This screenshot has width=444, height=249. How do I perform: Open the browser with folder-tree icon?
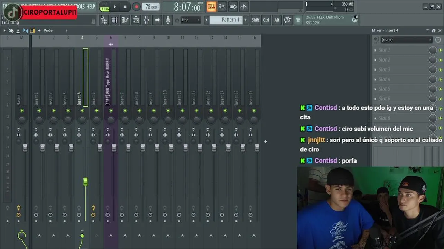(104, 20)
